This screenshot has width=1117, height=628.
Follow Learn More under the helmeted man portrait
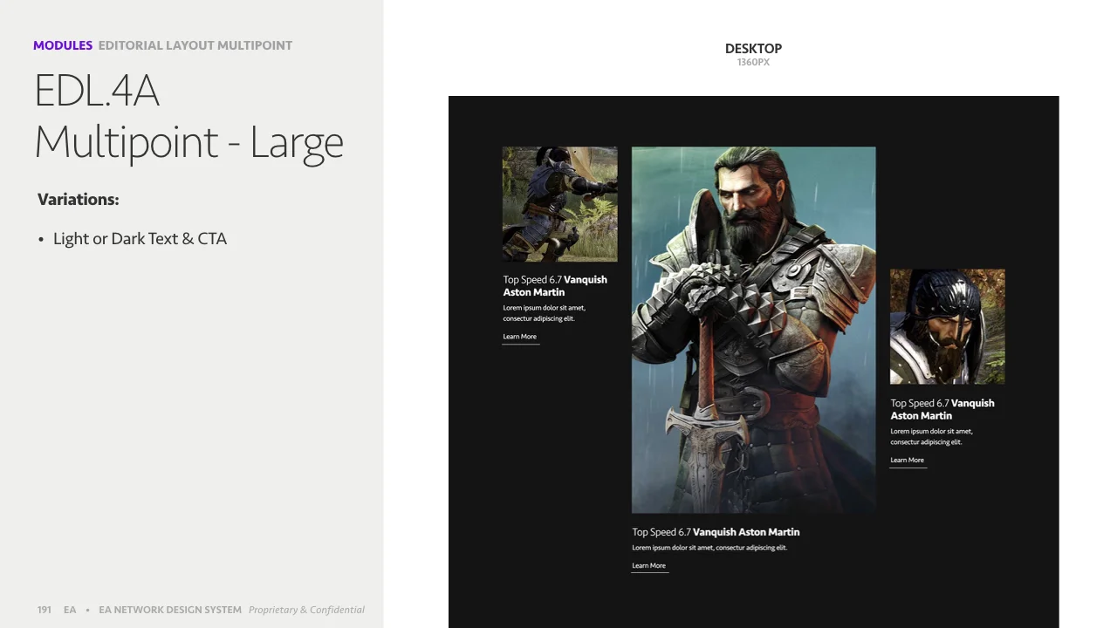pyautogui.click(x=908, y=460)
